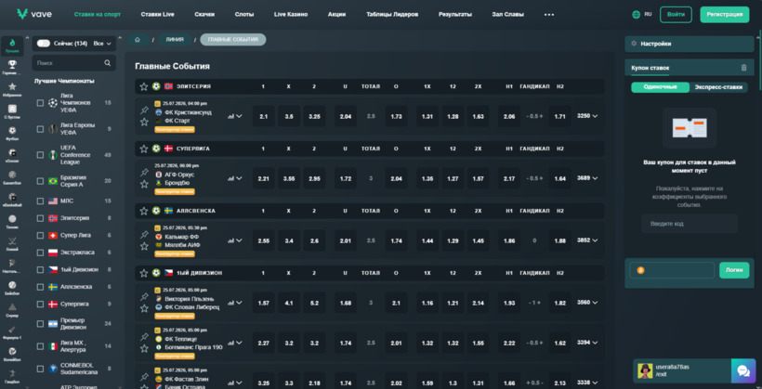Open live chat support bubble

pyautogui.click(x=743, y=371)
